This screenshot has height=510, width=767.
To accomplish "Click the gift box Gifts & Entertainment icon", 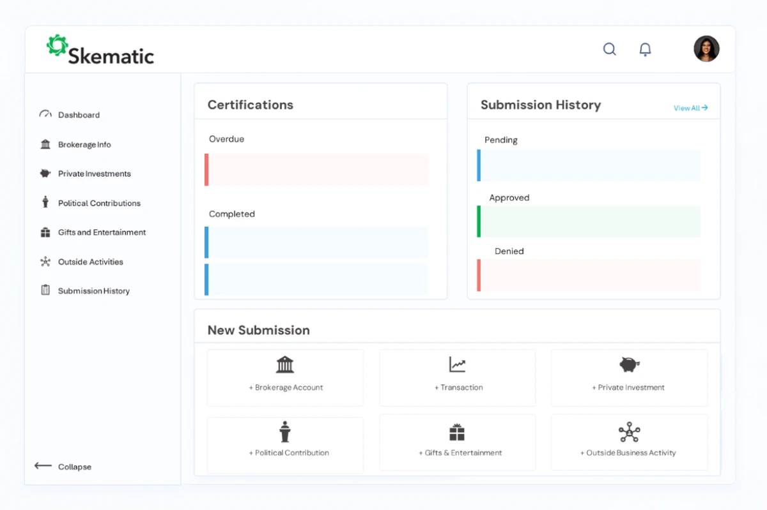I will point(457,432).
